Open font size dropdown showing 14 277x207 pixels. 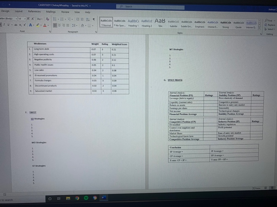[22, 19]
